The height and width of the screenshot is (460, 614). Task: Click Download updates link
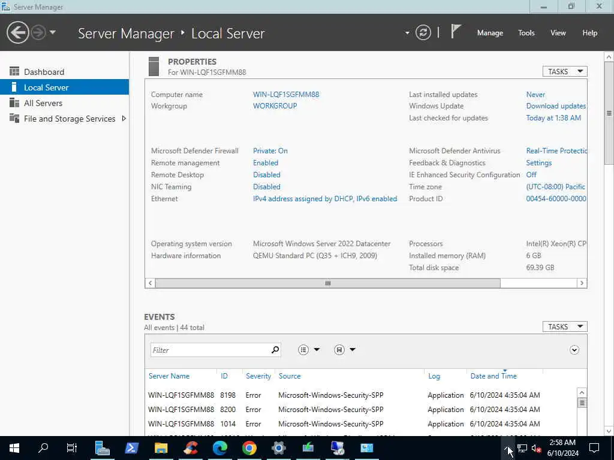[x=556, y=105]
